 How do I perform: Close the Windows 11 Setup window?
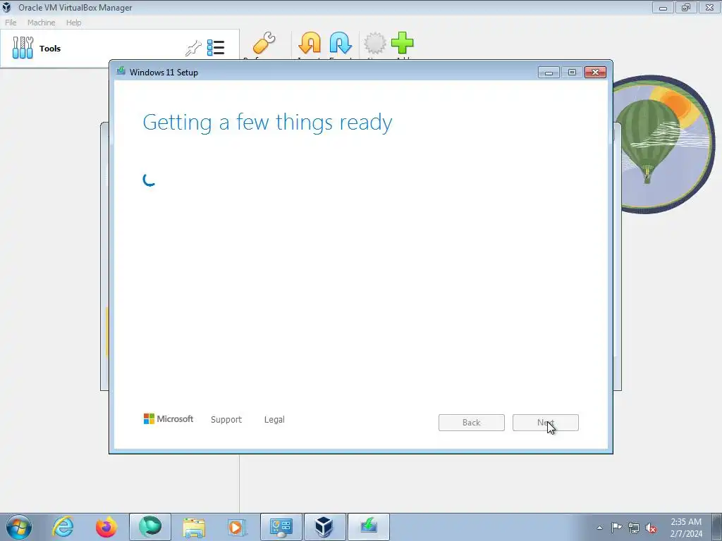click(595, 73)
